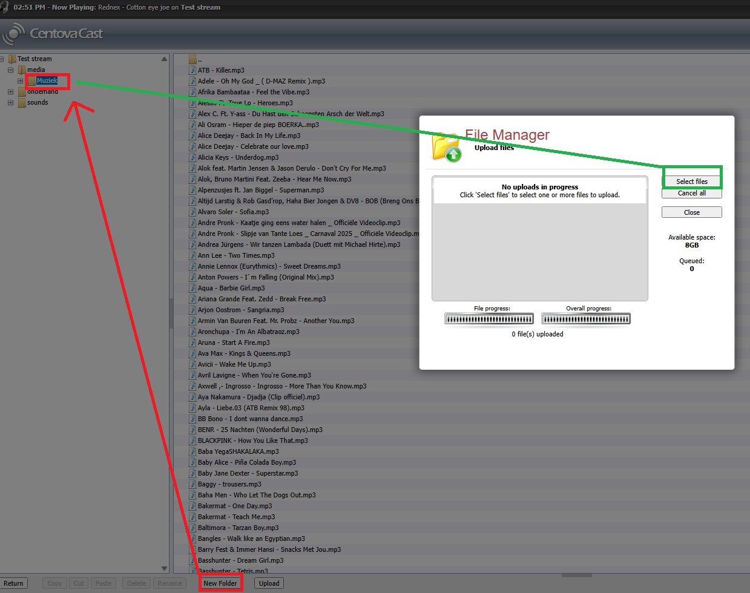The width and height of the screenshot is (750, 593).
Task: Click the Test stream root folder icon
Action: pos(12,59)
